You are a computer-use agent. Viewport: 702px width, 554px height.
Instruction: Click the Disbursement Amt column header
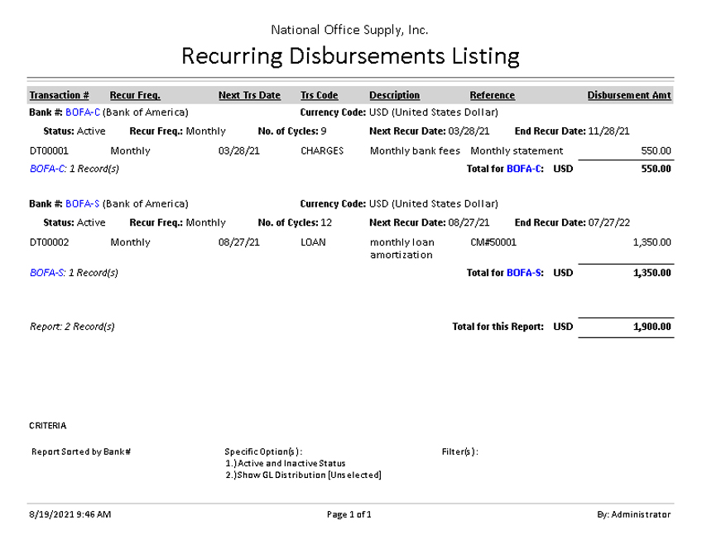(x=628, y=95)
